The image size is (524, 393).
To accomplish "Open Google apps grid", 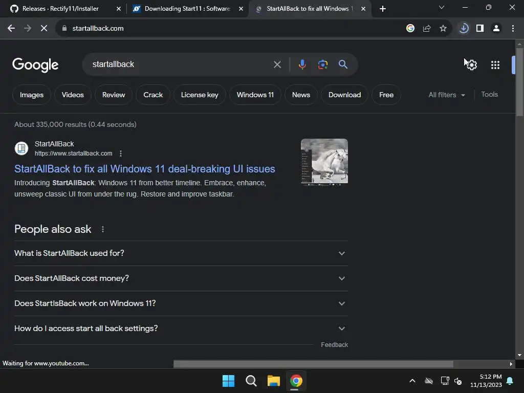I will click(495, 65).
